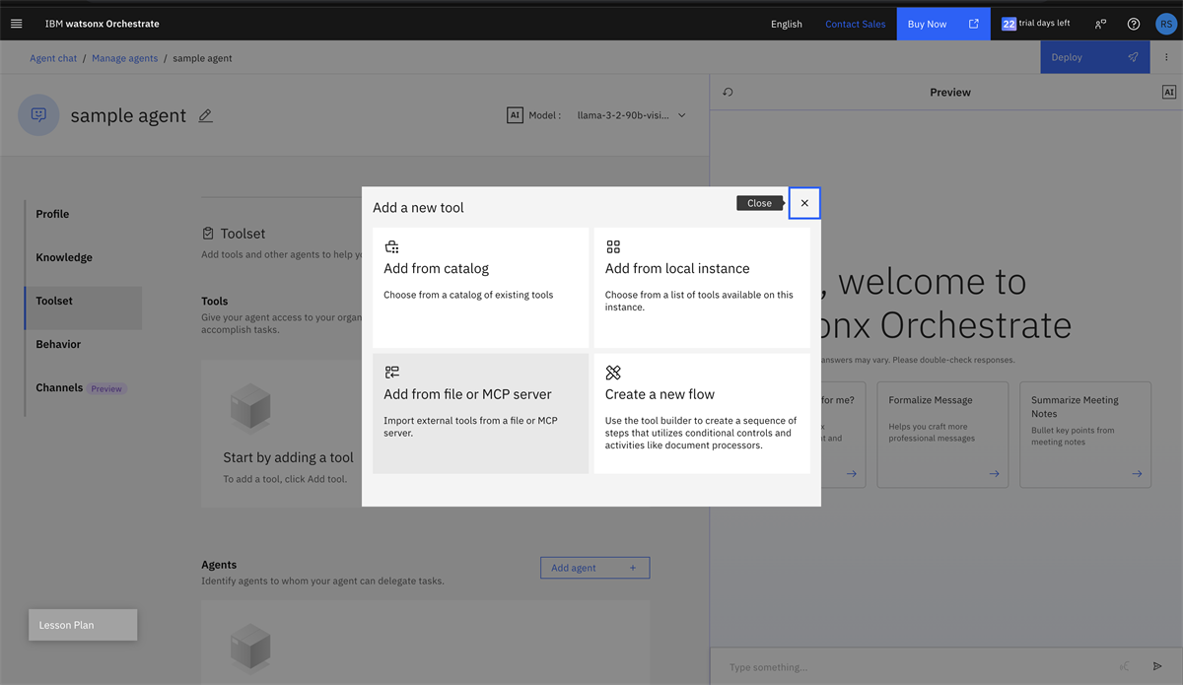The image size is (1183, 685).
Task: Open the RS user avatar menu
Action: (x=1165, y=24)
